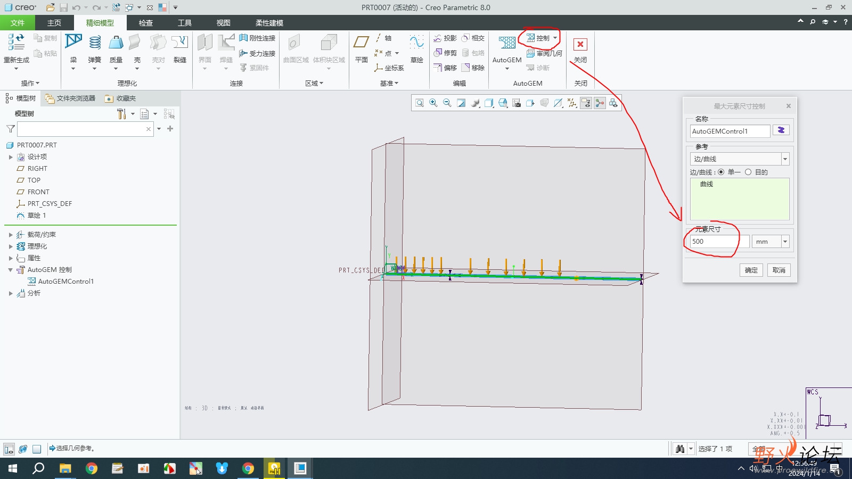The image size is (852, 479).
Task: Switch to the 检查 ribbon tab
Action: [x=146, y=22]
